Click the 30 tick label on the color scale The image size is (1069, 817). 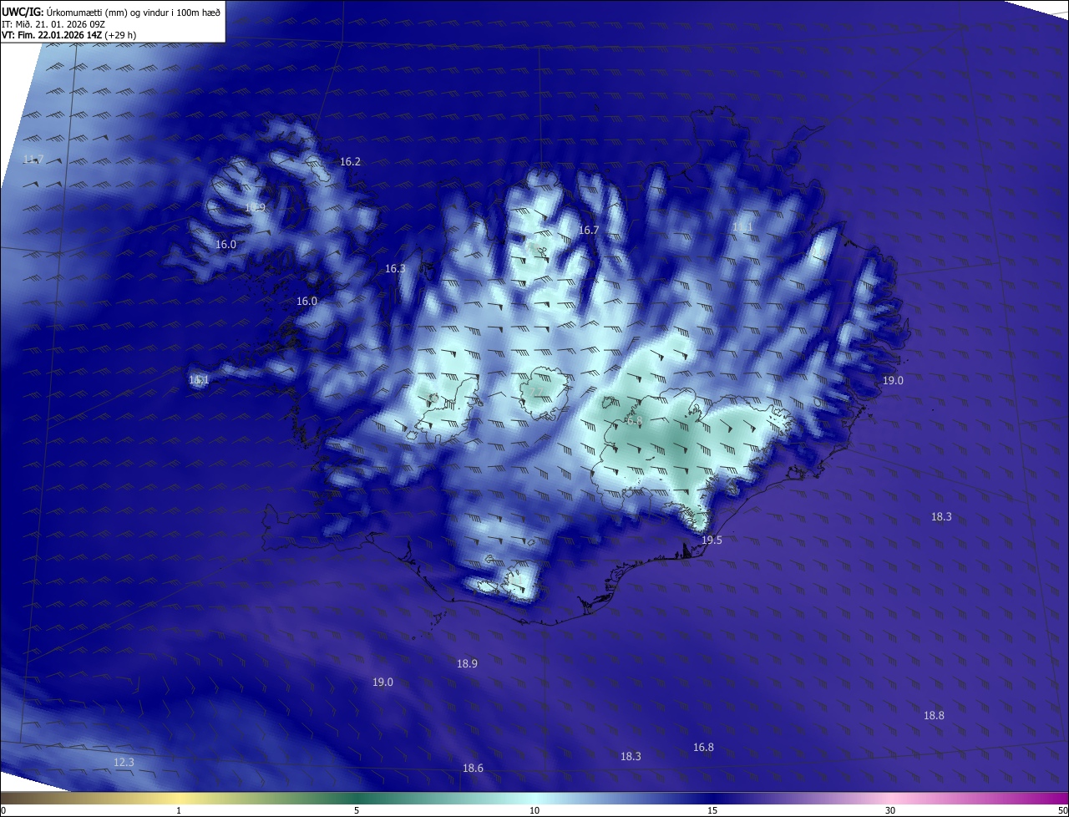point(890,810)
